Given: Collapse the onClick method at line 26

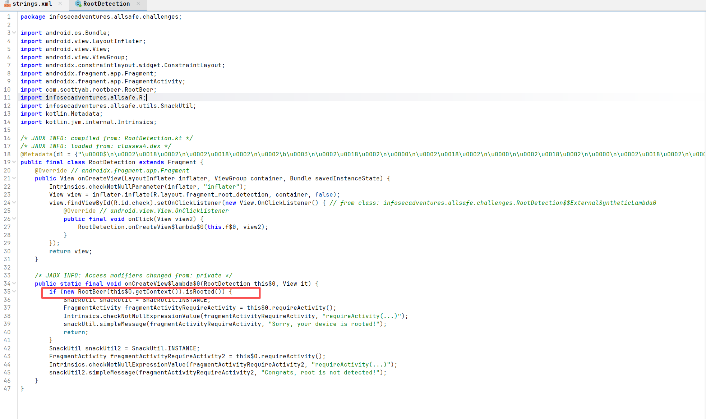Looking at the screenshot, I should (14, 219).
